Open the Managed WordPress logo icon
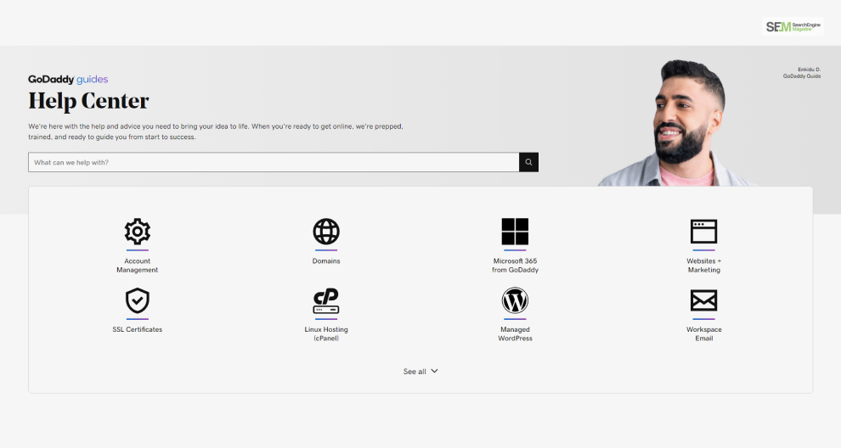 click(x=515, y=300)
